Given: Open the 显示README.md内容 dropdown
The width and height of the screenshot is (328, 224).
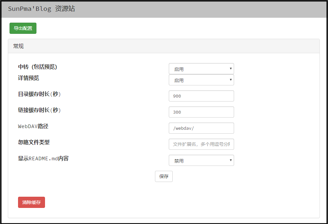Looking at the screenshot, I should [201, 161].
